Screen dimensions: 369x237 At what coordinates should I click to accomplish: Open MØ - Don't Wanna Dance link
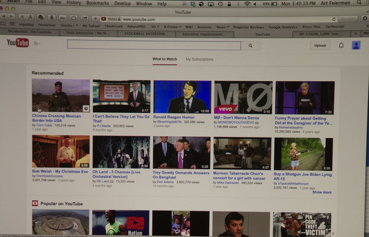click(237, 118)
